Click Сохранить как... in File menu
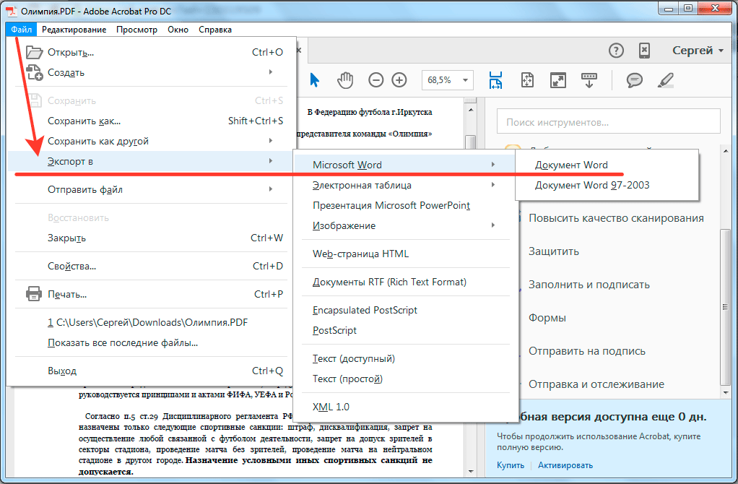 tap(84, 121)
